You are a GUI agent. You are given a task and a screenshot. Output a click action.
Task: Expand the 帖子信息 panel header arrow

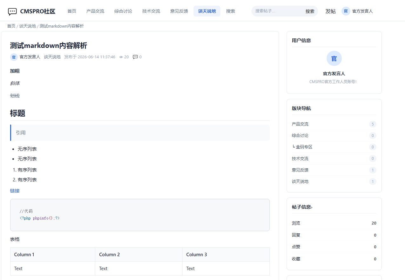312,207
